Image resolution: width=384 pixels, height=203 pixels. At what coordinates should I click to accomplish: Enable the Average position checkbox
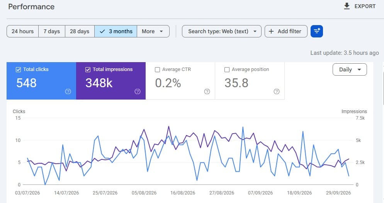[x=227, y=70]
